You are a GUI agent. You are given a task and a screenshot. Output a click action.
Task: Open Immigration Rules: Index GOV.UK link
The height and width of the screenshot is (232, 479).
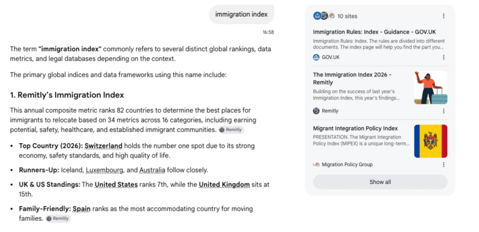[x=374, y=32]
